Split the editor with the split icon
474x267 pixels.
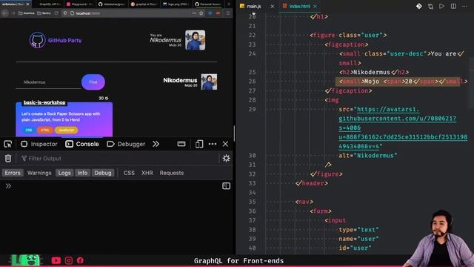453,6
